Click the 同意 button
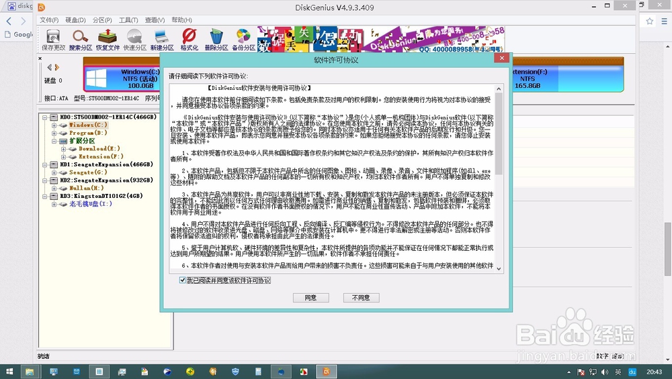The image size is (672, 379). (x=310, y=298)
